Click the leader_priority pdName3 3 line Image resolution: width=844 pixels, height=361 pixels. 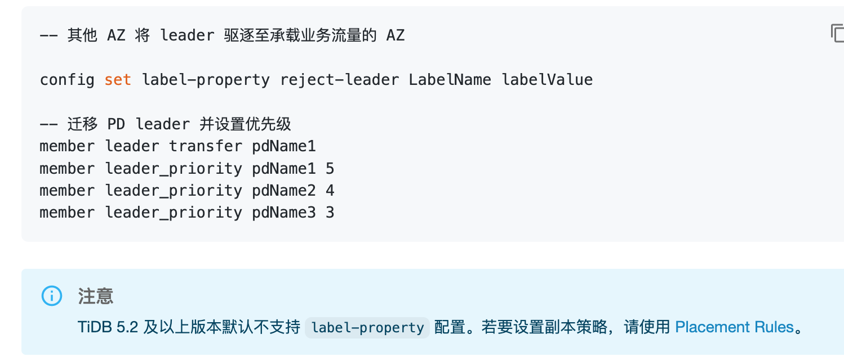pyautogui.click(x=186, y=213)
